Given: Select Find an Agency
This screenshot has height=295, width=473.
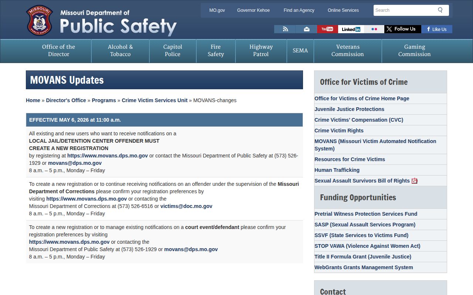Looking at the screenshot, I should pos(299,10).
